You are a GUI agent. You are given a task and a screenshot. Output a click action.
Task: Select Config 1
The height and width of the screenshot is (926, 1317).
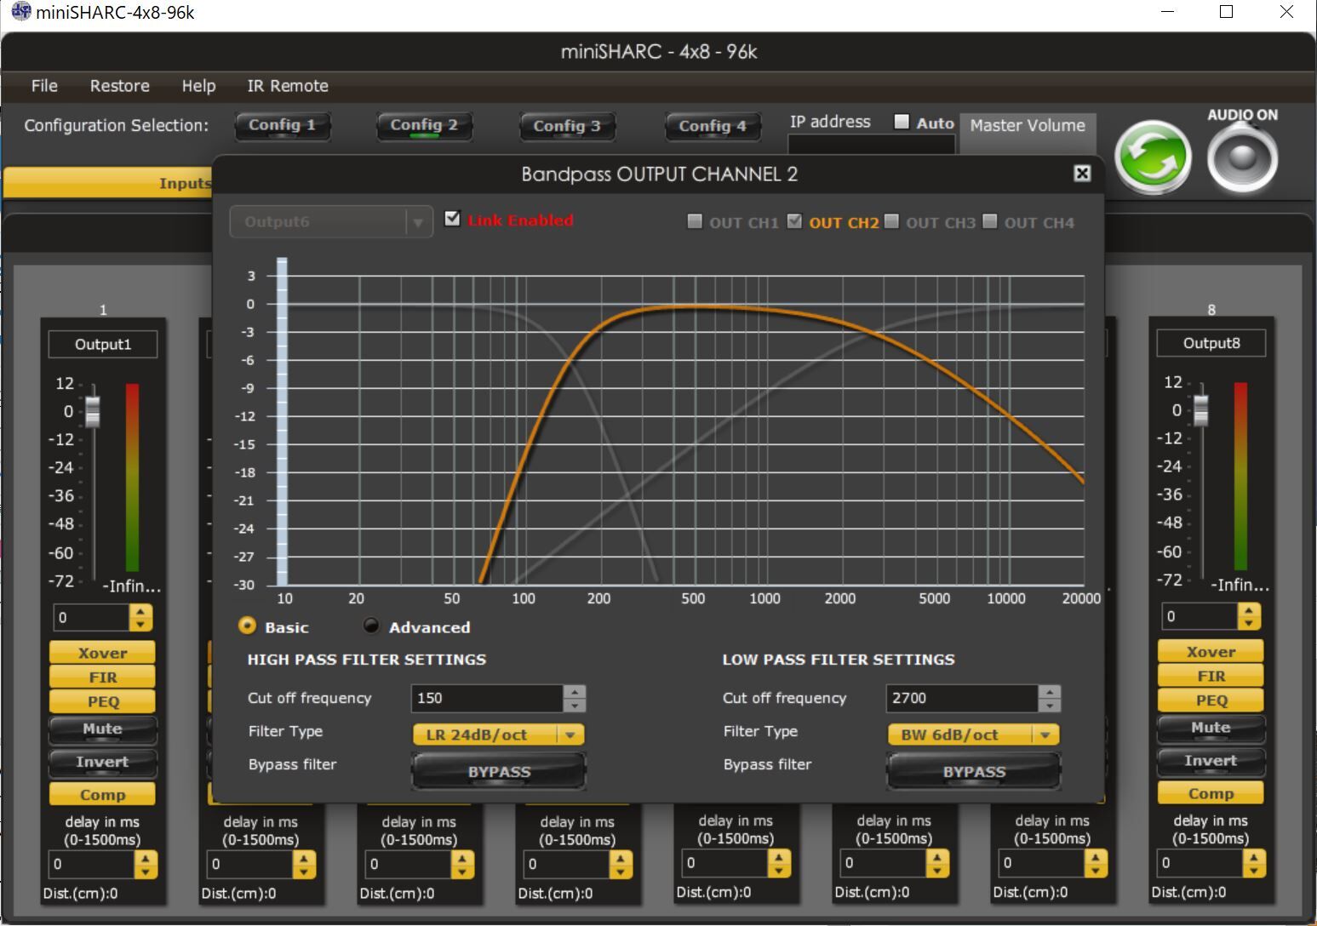pyautogui.click(x=282, y=126)
